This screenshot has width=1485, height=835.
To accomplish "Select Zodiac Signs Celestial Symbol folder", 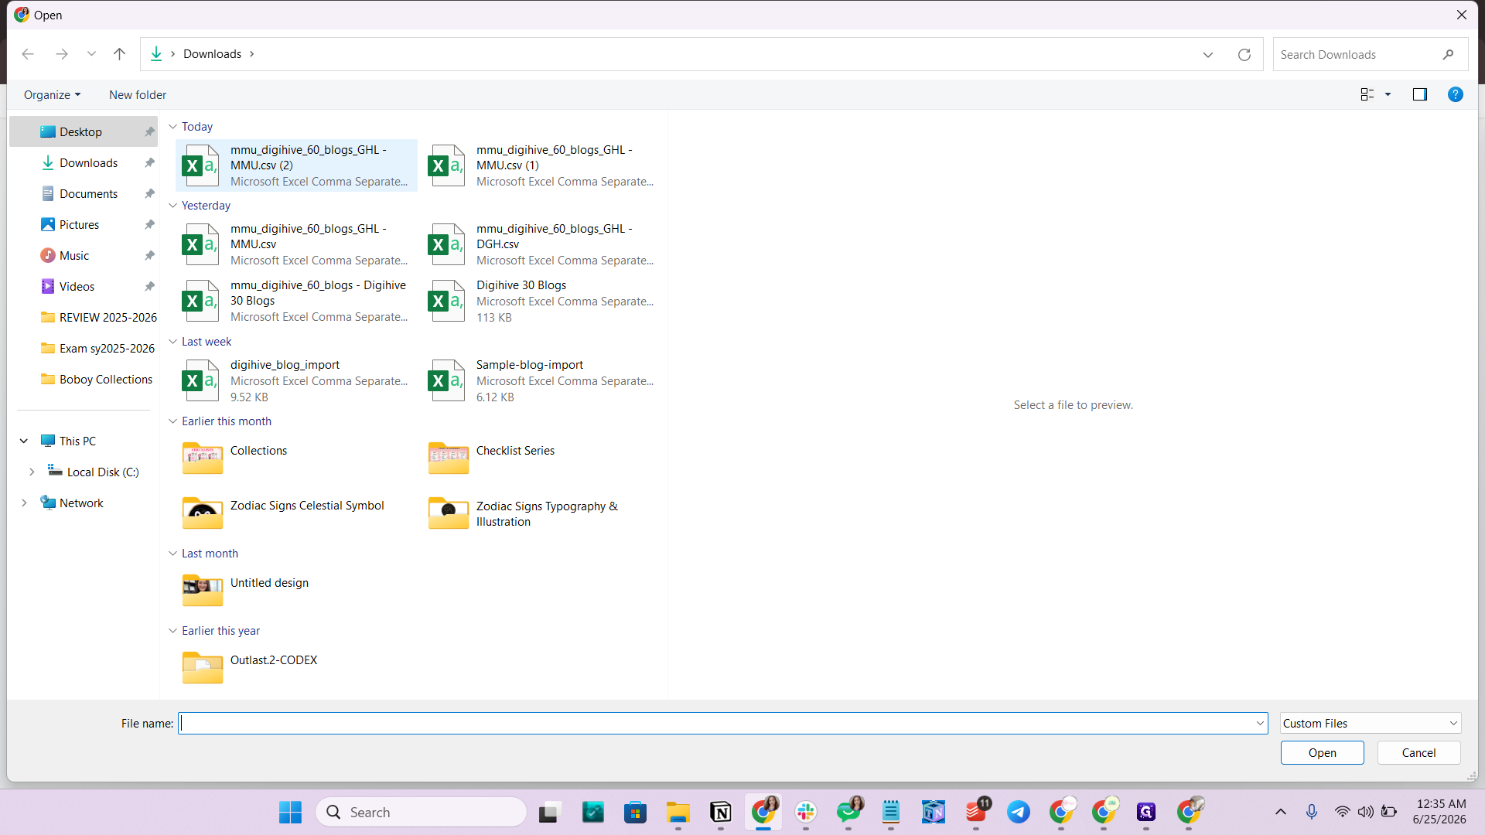I will [296, 513].
